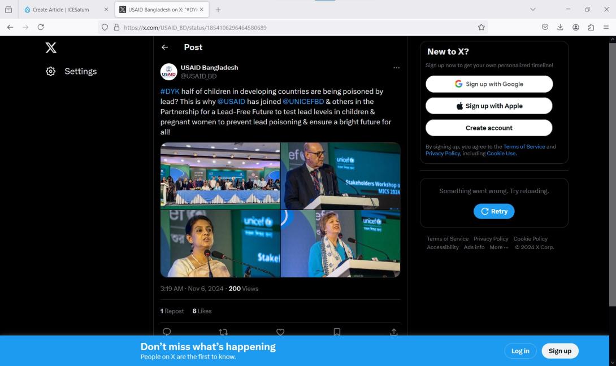Click the X logo in sidebar

coord(51,48)
